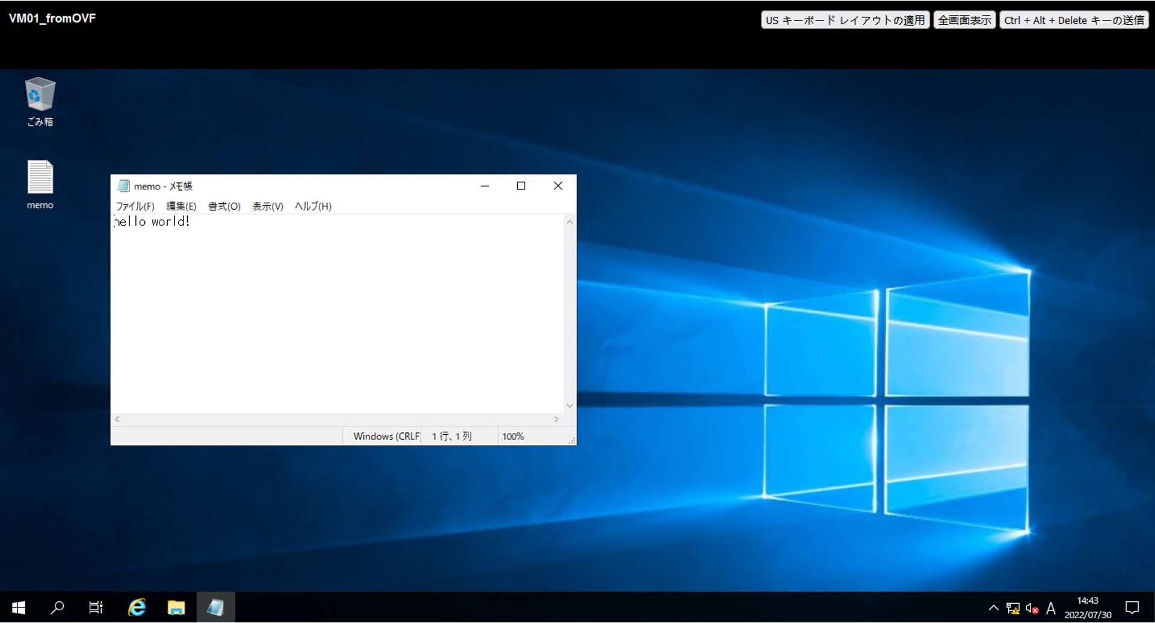Minimize the memo Notepad window
1155x623 pixels.
pyautogui.click(x=485, y=186)
